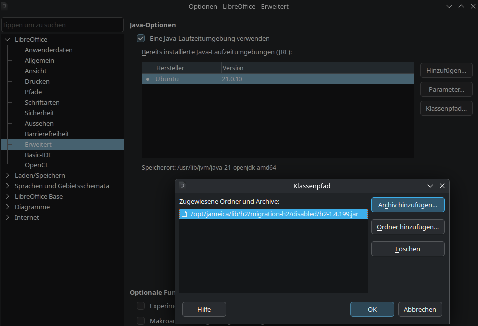The width and height of the screenshot is (478, 326).
Task: Click the Options window icon in title bar
Action: click(4, 6)
